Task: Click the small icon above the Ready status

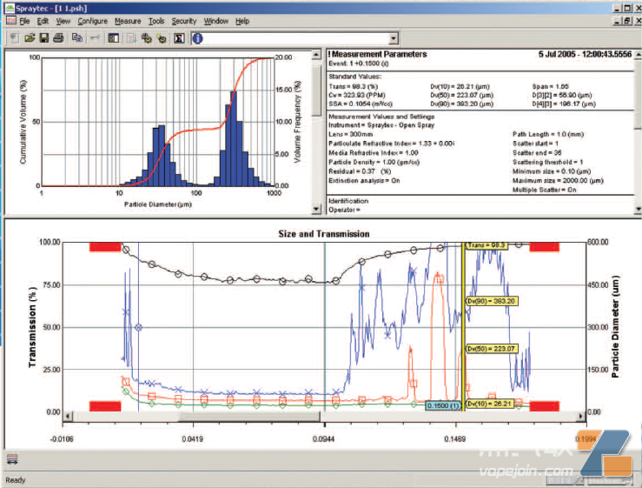Action: pos(11,458)
